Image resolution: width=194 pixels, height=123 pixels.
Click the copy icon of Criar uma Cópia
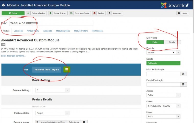71,13
